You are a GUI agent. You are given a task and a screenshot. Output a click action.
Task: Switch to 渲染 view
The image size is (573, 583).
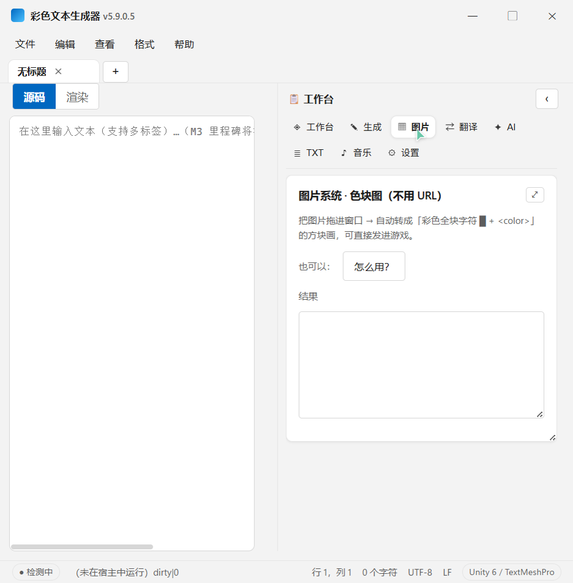coord(77,97)
